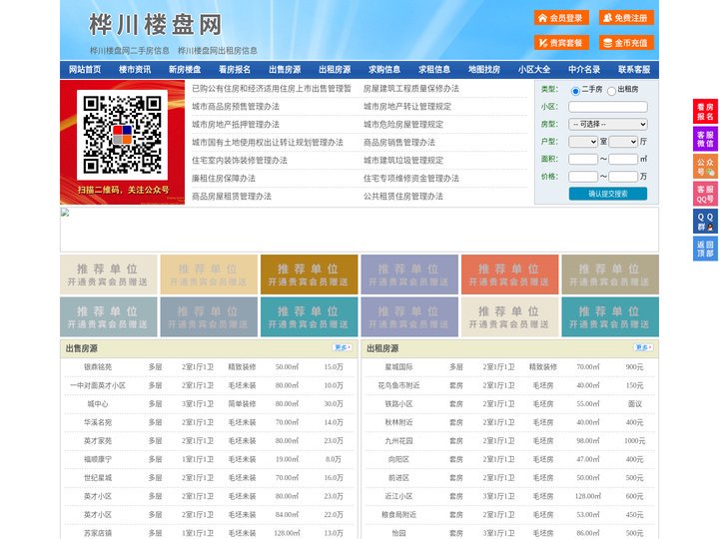
Task: Open the 小区大全 nav item
Action: tap(534, 70)
